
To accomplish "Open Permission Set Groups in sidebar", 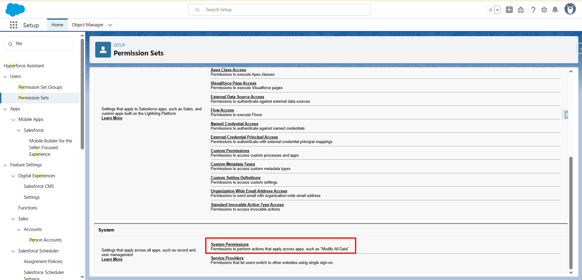I will 40,87.
